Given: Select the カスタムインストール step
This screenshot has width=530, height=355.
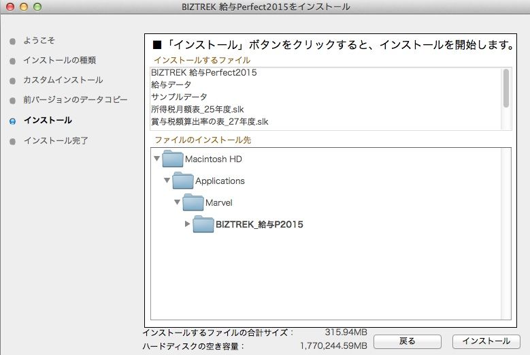Looking at the screenshot, I should (x=63, y=80).
